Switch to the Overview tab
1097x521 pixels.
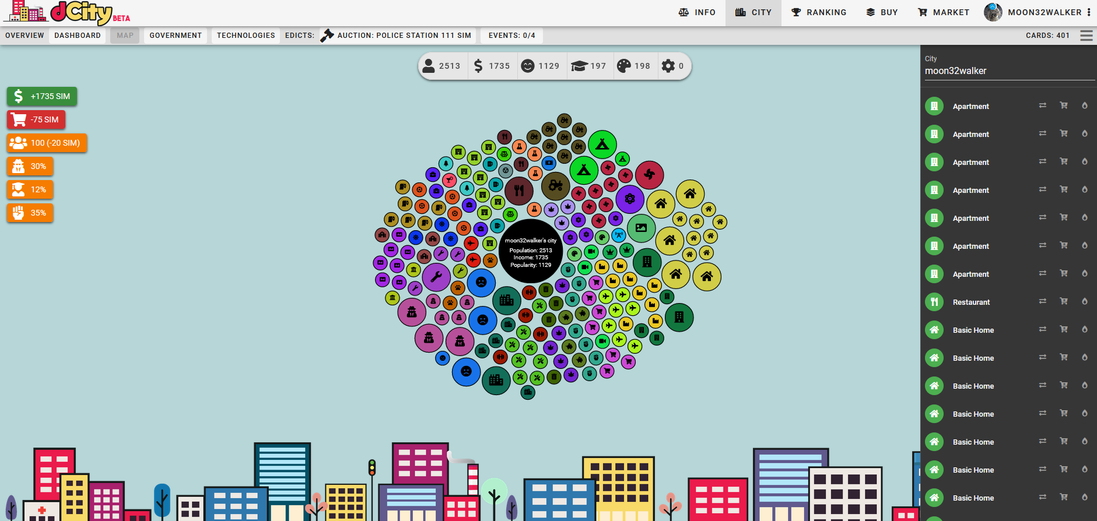(x=24, y=36)
